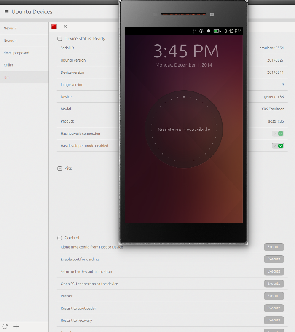Tap the emulator notification bell icon

click(x=209, y=31)
